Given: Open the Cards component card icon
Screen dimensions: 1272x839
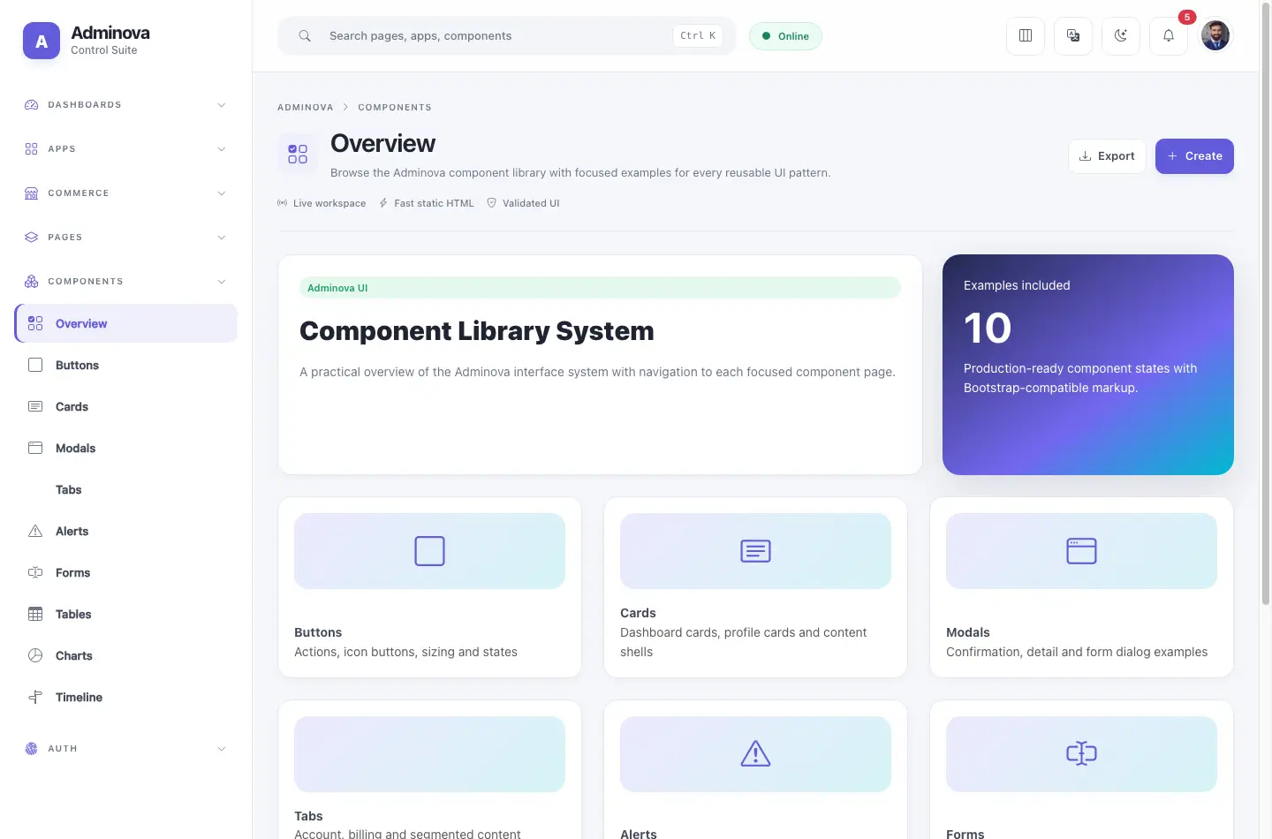Looking at the screenshot, I should coord(755,551).
